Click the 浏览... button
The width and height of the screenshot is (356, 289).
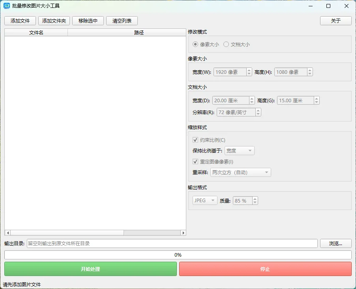(x=336, y=244)
